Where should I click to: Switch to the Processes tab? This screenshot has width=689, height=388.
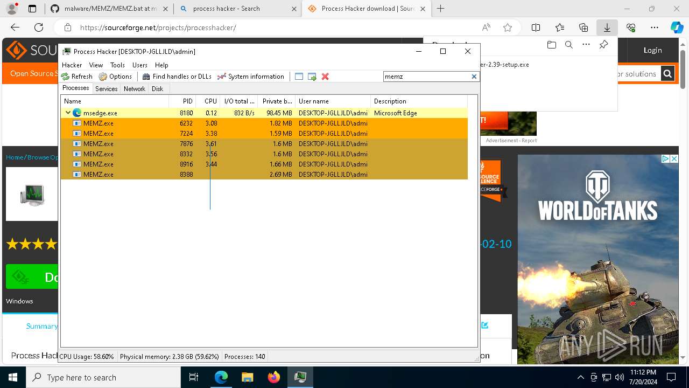click(x=76, y=88)
